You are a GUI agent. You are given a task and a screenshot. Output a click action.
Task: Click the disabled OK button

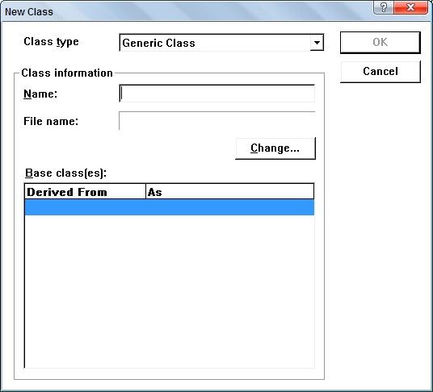pos(380,43)
